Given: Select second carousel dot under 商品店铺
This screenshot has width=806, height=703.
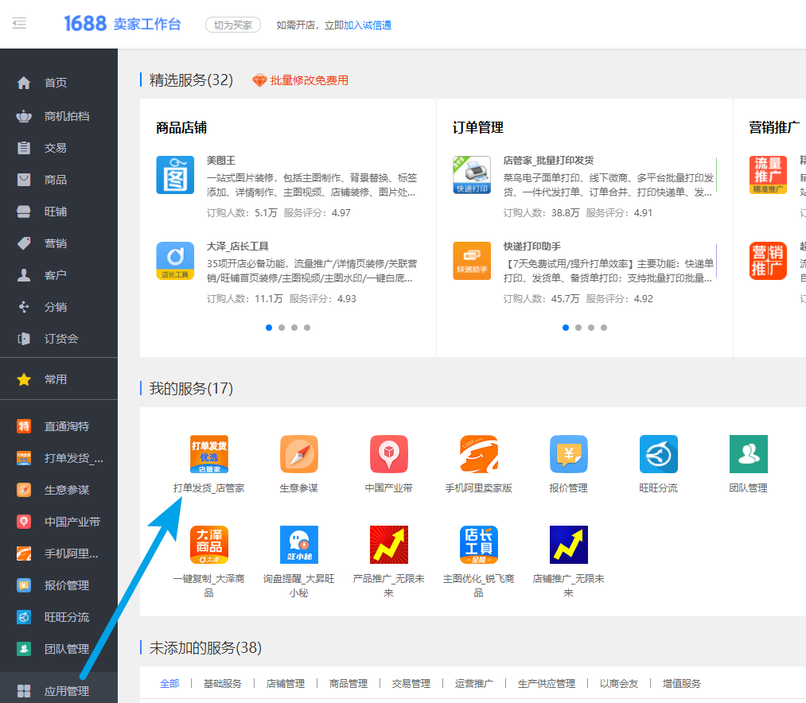Looking at the screenshot, I should point(282,328).
